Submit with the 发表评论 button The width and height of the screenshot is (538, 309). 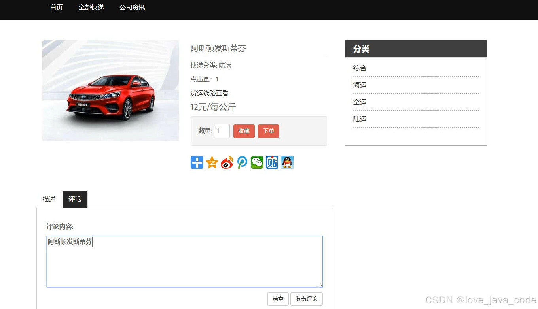coord(307,299)
